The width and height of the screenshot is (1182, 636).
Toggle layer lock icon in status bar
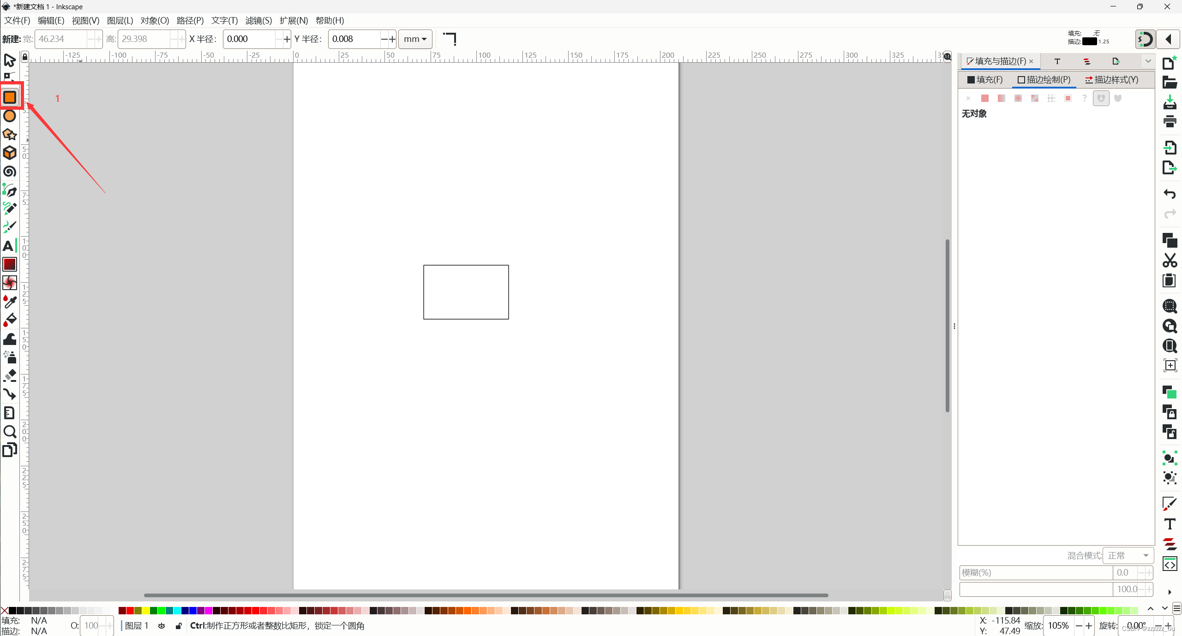179,626
